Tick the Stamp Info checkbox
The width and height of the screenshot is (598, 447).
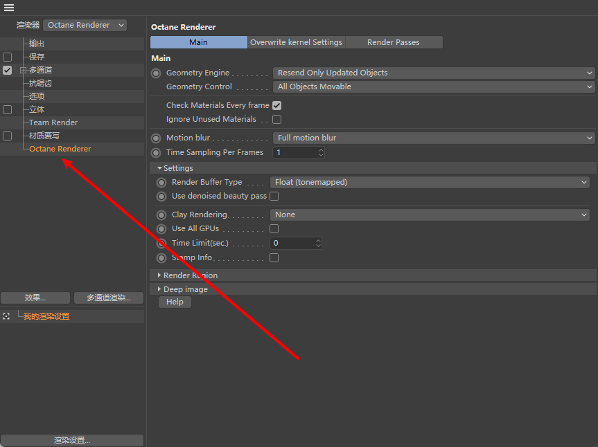(x=274, y=258)
